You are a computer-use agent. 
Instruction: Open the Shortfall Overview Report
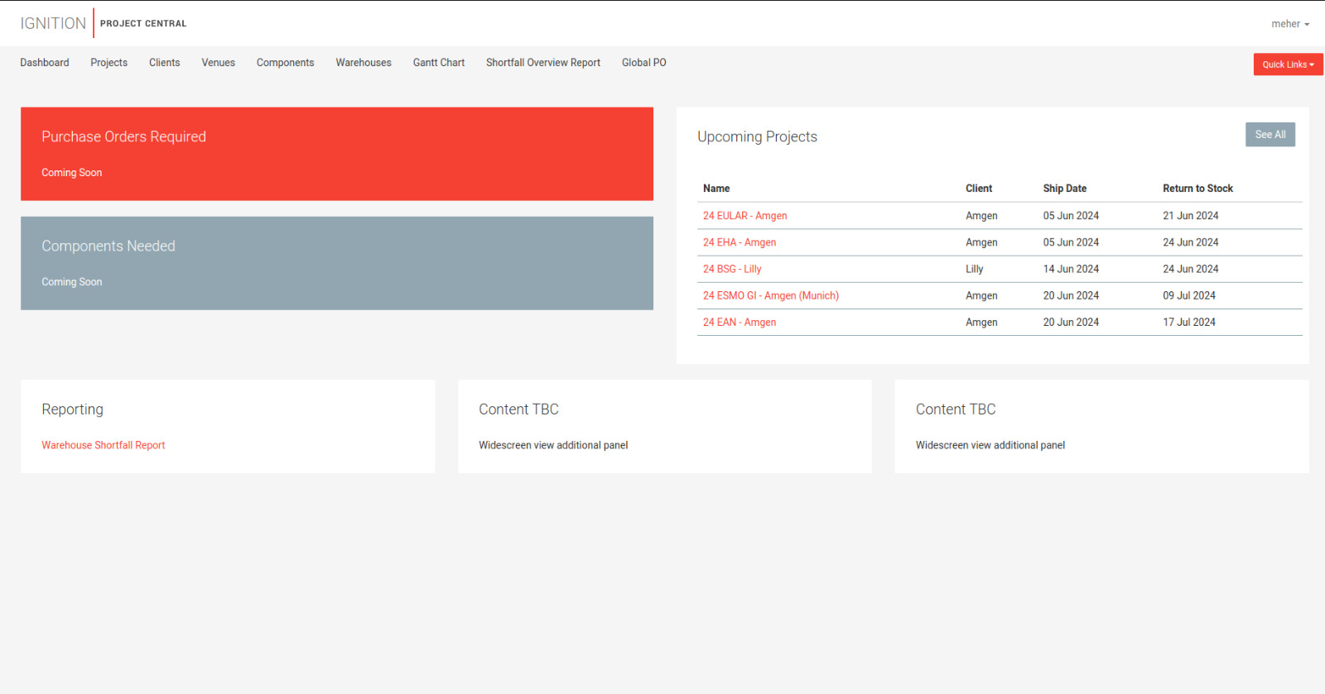(542, 63)
